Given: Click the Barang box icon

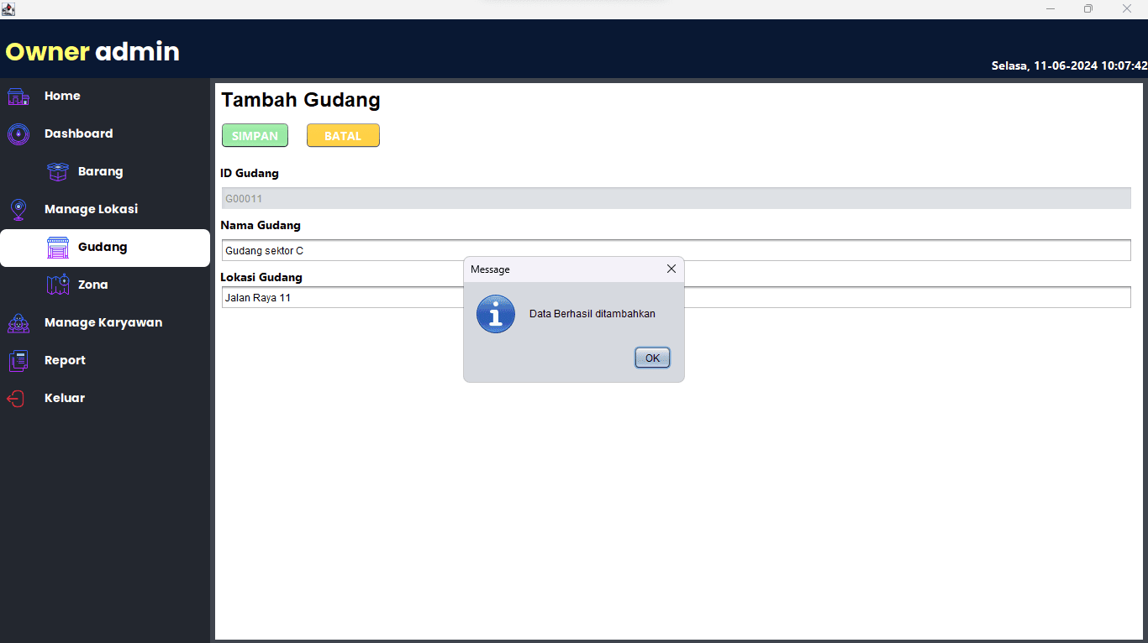Looking at the screenshot, I should (x=57, y=172).
